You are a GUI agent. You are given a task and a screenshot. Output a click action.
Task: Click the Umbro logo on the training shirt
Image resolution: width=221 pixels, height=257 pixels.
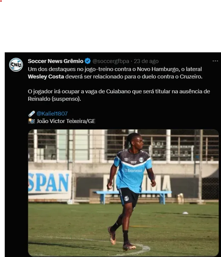click(126, 159)
